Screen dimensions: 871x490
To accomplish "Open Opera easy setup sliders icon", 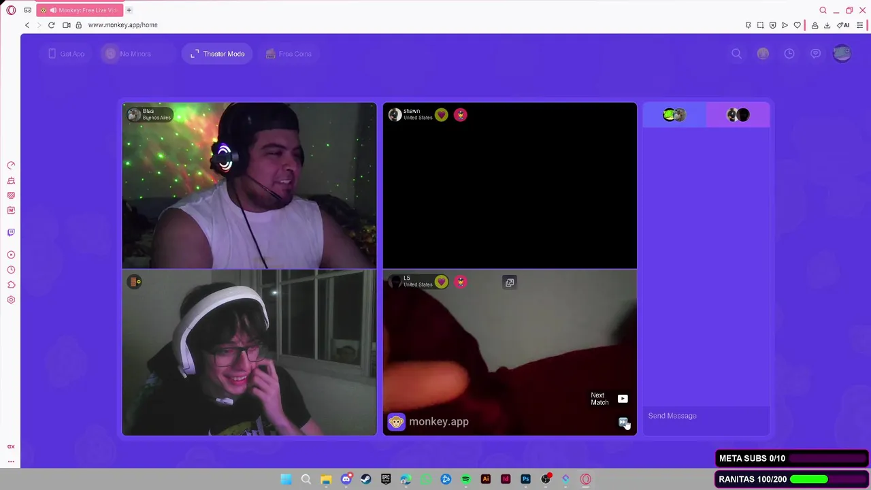I will pyautogui.click(x=859, y=25).
